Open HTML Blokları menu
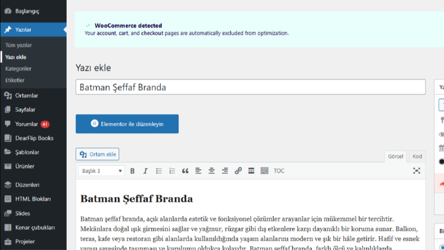Image resolution: width=444 pixels, height=250 pixels. 34,199
